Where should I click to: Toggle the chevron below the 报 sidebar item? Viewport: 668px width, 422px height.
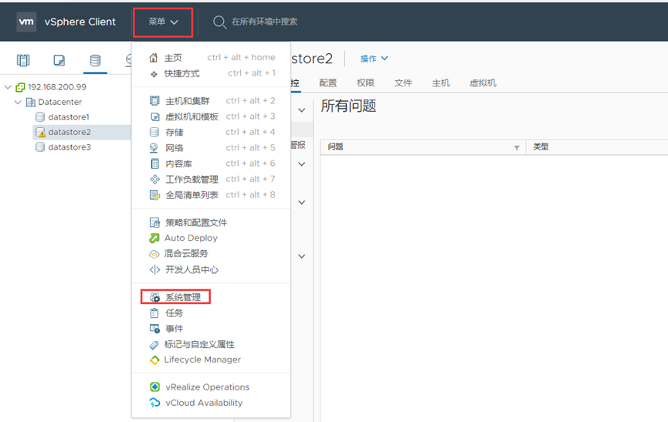[302, 164]
